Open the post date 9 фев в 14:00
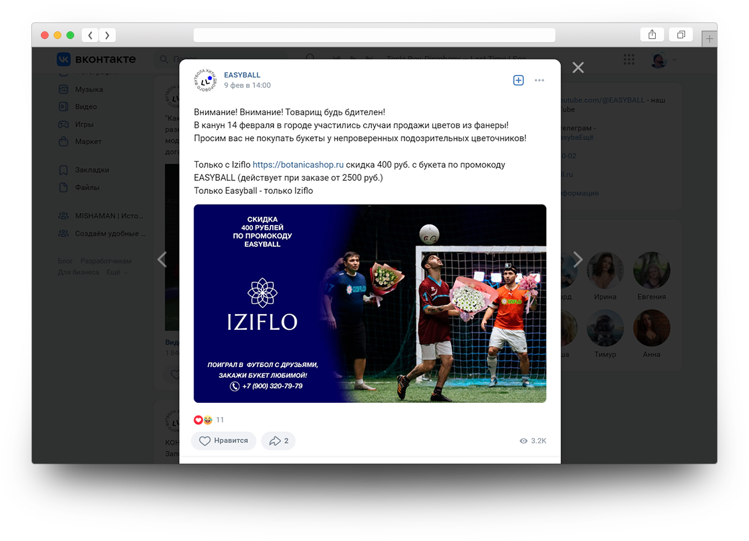The image size is (749, 541). point(247,85)
